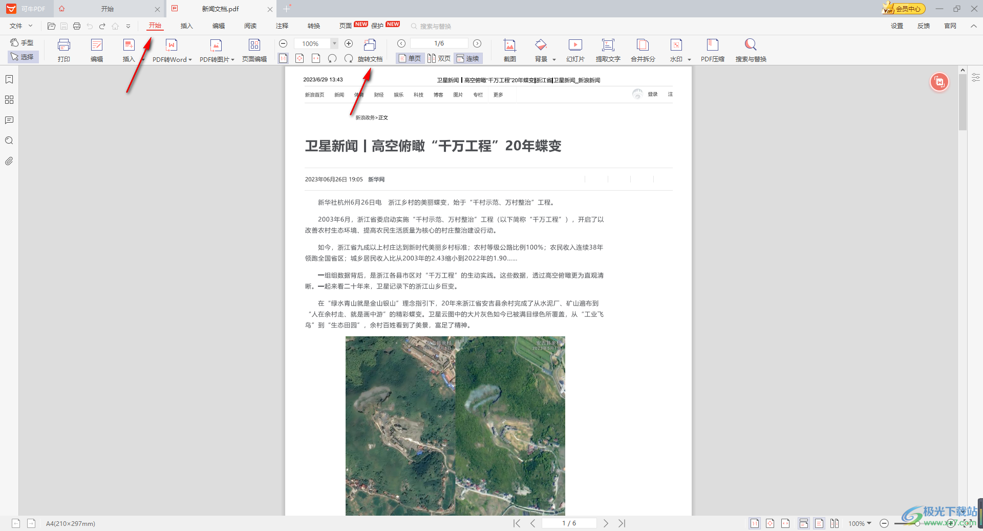The width and height of the screenshot is (983, 531).
Task: Set ribbon actual size 1:1 view
Action: pos(283,58)
